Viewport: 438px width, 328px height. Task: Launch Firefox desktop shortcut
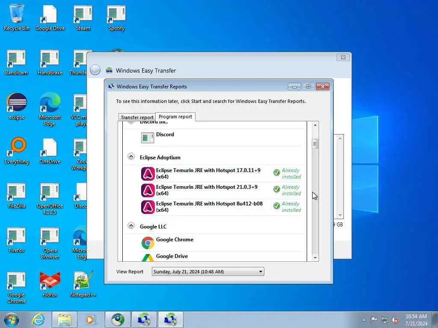17,240
